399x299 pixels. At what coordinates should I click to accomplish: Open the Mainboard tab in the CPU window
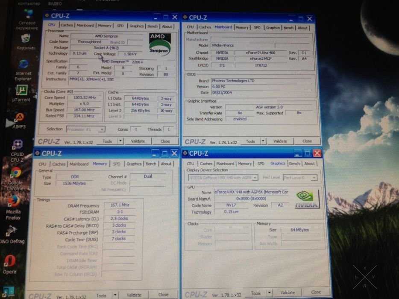pyautogui.click(x=85, y=25)
